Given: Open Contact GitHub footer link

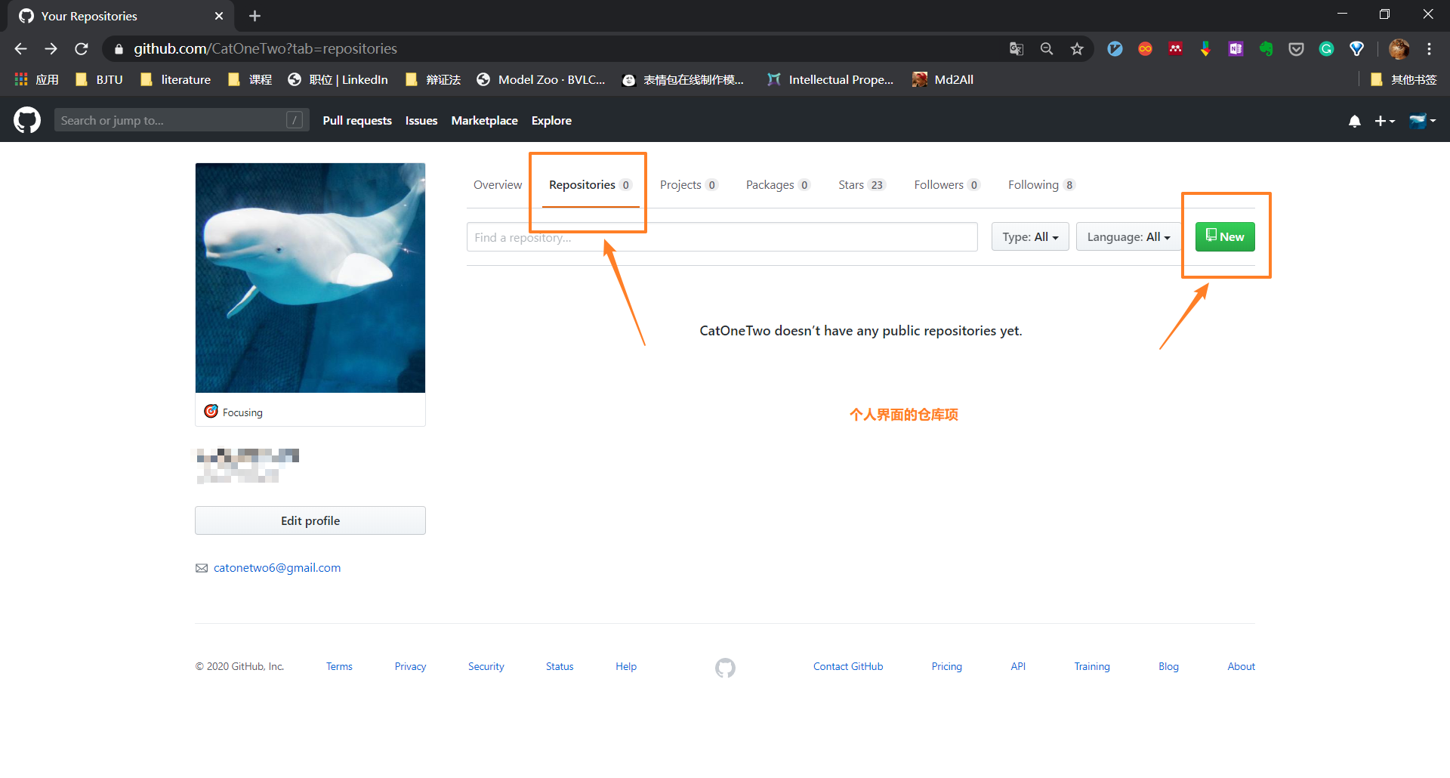Looking at the screenshot, I should 848,666.
